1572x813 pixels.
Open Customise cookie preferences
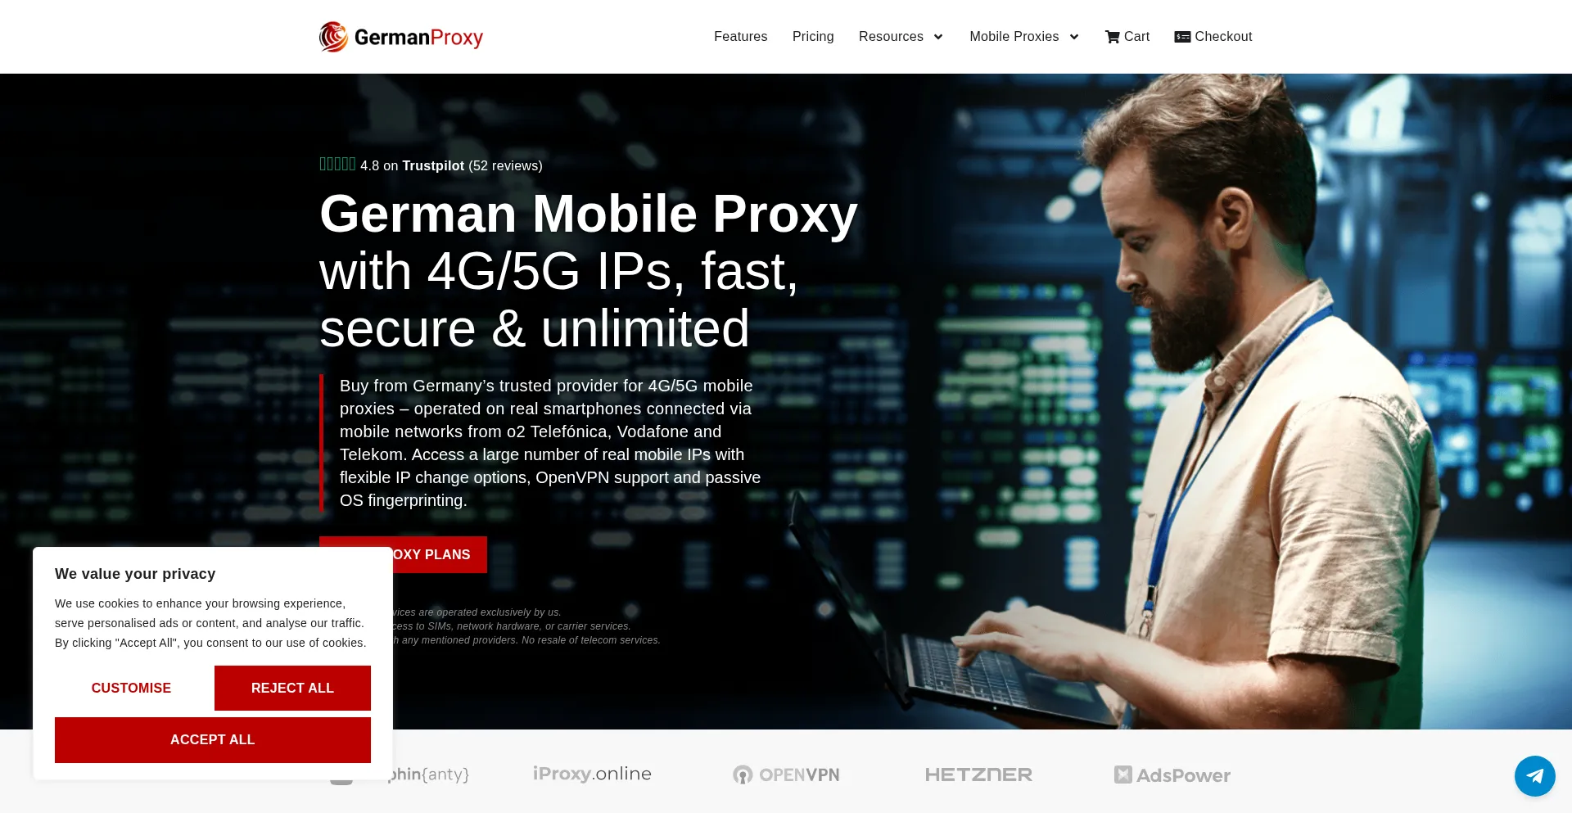tap(131, 689)
